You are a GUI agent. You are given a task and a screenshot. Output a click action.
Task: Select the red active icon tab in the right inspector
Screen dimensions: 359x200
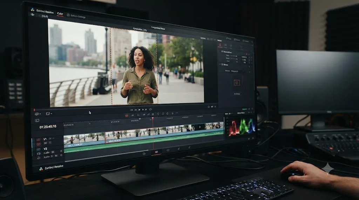(220, 45)
